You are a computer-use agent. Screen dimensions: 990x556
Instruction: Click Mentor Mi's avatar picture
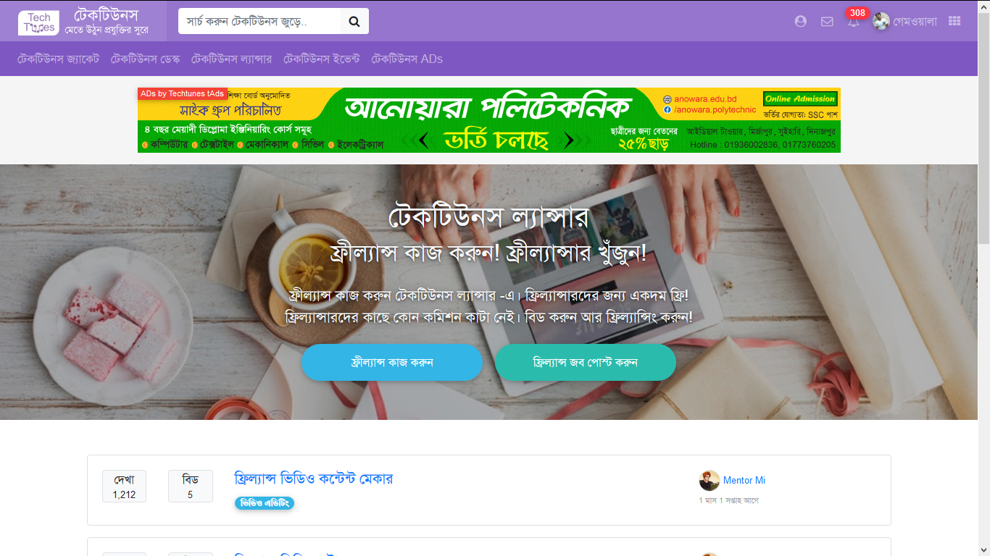coord(710,480)
